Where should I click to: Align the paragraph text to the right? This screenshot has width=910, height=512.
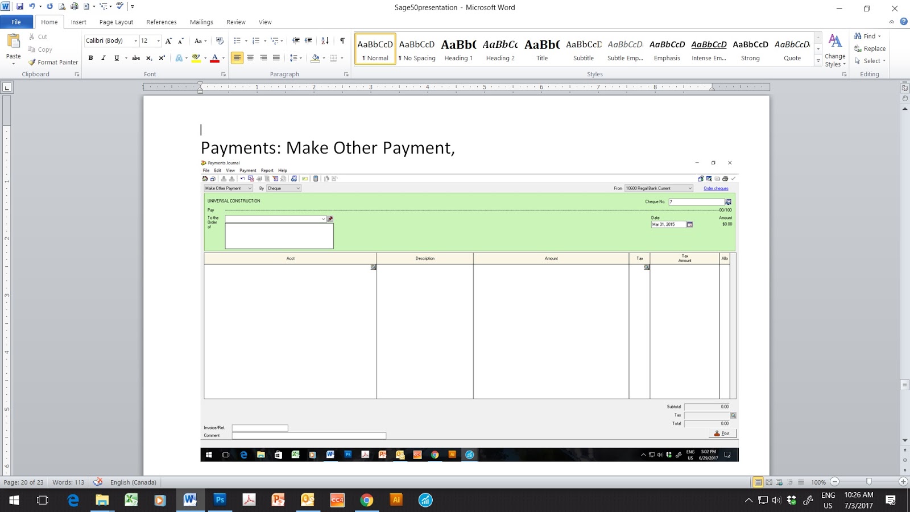coord(263,58)
